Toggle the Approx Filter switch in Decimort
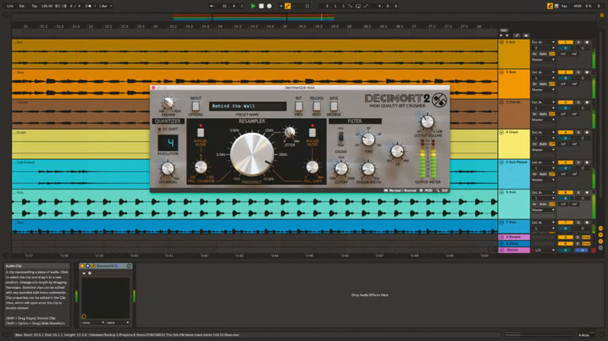 (x=201, y=132)
